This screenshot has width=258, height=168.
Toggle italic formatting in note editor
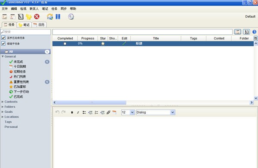pos(78,112)
